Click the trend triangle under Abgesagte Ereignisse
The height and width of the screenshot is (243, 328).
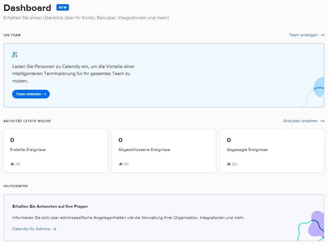click(x=229, y=164)
